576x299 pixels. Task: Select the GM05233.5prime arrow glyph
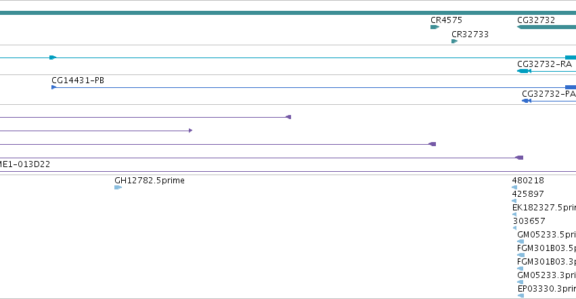coord(520,241)
